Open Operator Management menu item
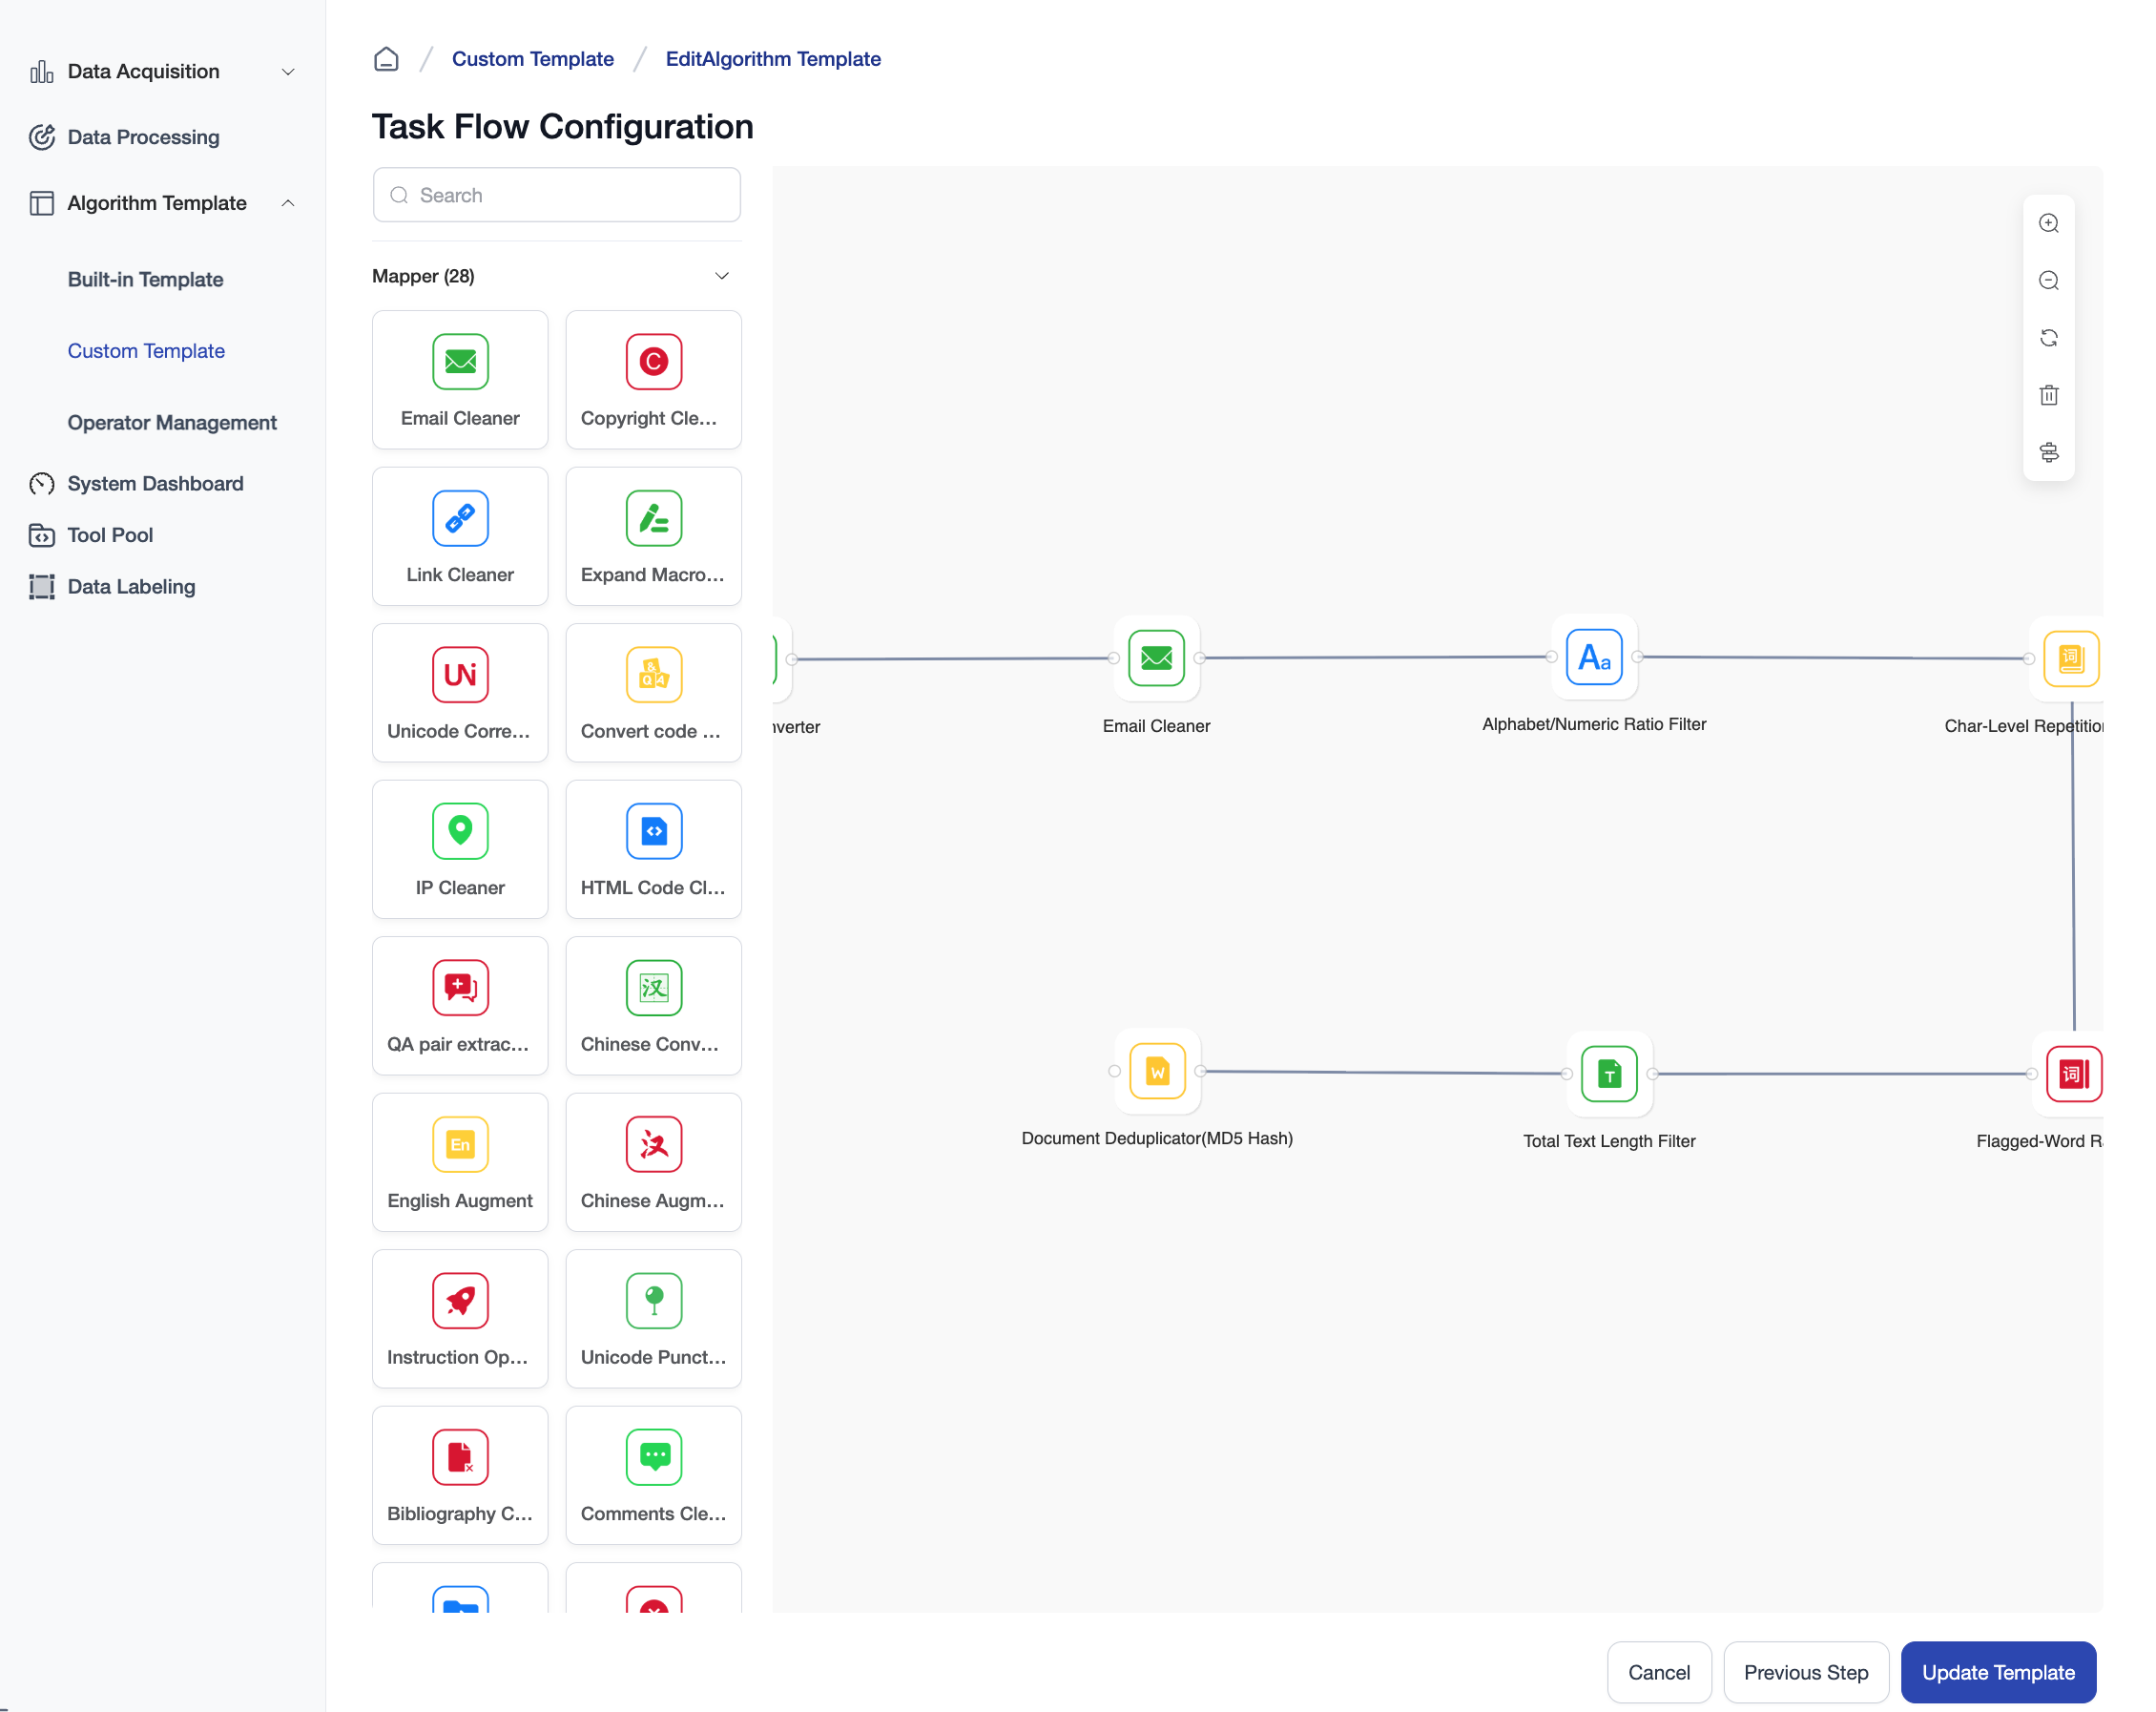 [x=172, y=422]
